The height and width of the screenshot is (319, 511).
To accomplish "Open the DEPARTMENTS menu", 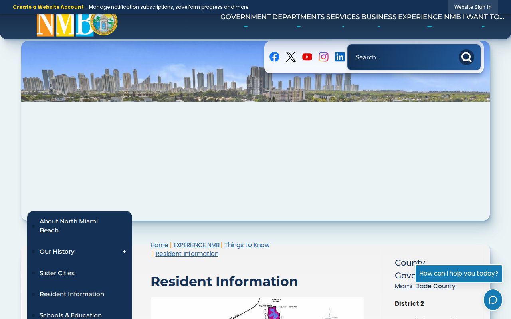I will point(299,17).
